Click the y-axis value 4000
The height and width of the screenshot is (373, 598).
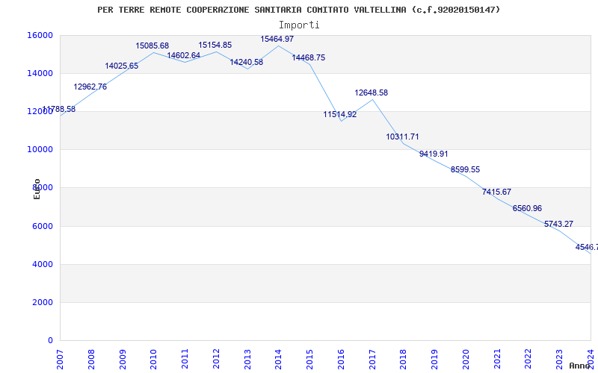click(43, 264)
